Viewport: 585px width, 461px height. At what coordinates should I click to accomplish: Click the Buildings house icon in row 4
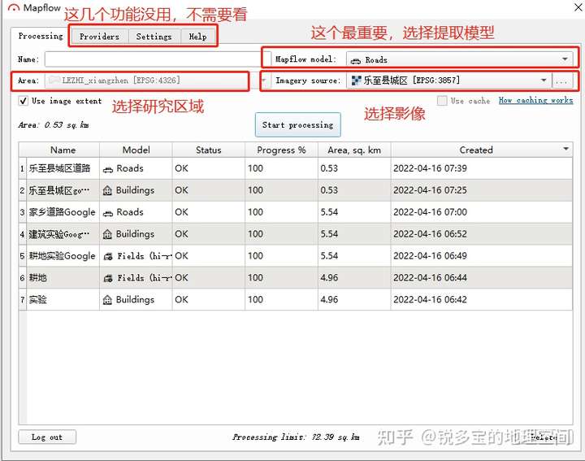tap(107, 234)
